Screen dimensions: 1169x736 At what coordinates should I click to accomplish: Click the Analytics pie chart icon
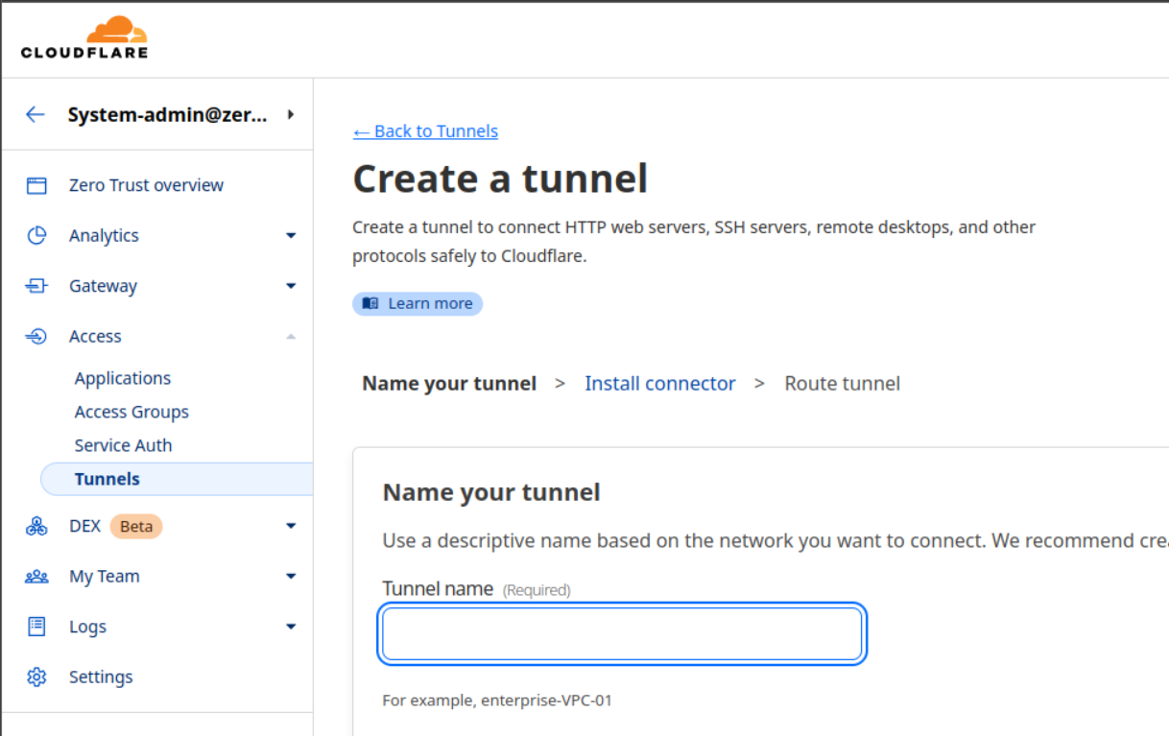[36, 236]
